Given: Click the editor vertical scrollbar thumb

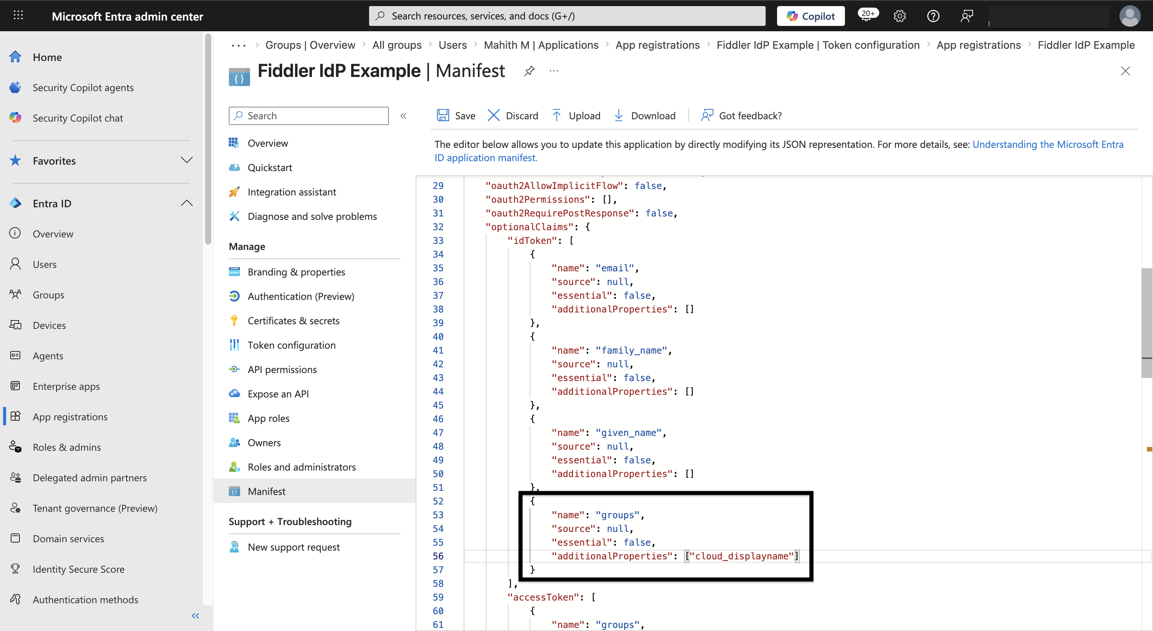Looking at the screenshot, I should (x=1147, y=323).
